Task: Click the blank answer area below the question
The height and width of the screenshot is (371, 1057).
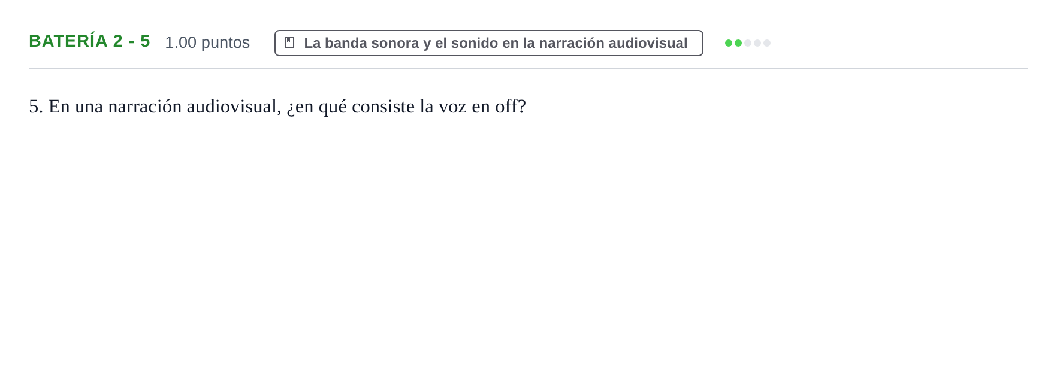Action: point(528,239)
